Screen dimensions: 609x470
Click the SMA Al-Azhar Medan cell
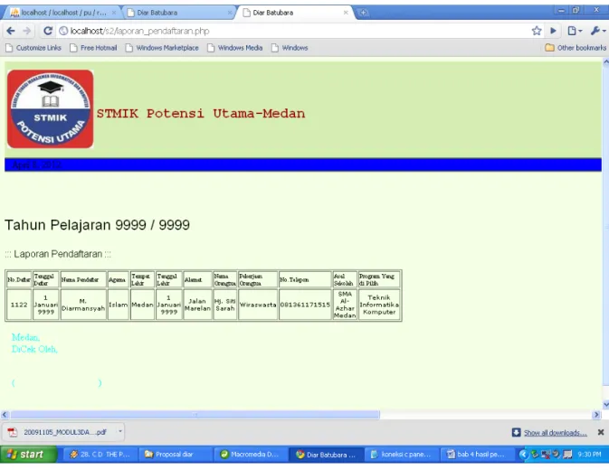tap(345, 305)
